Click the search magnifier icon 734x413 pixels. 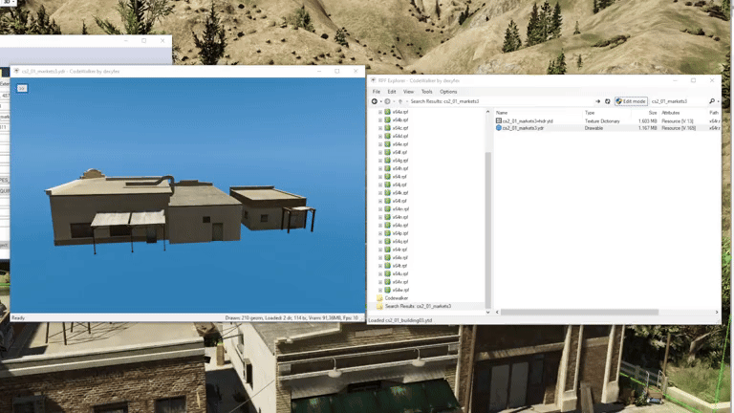(x=712, y=101)
